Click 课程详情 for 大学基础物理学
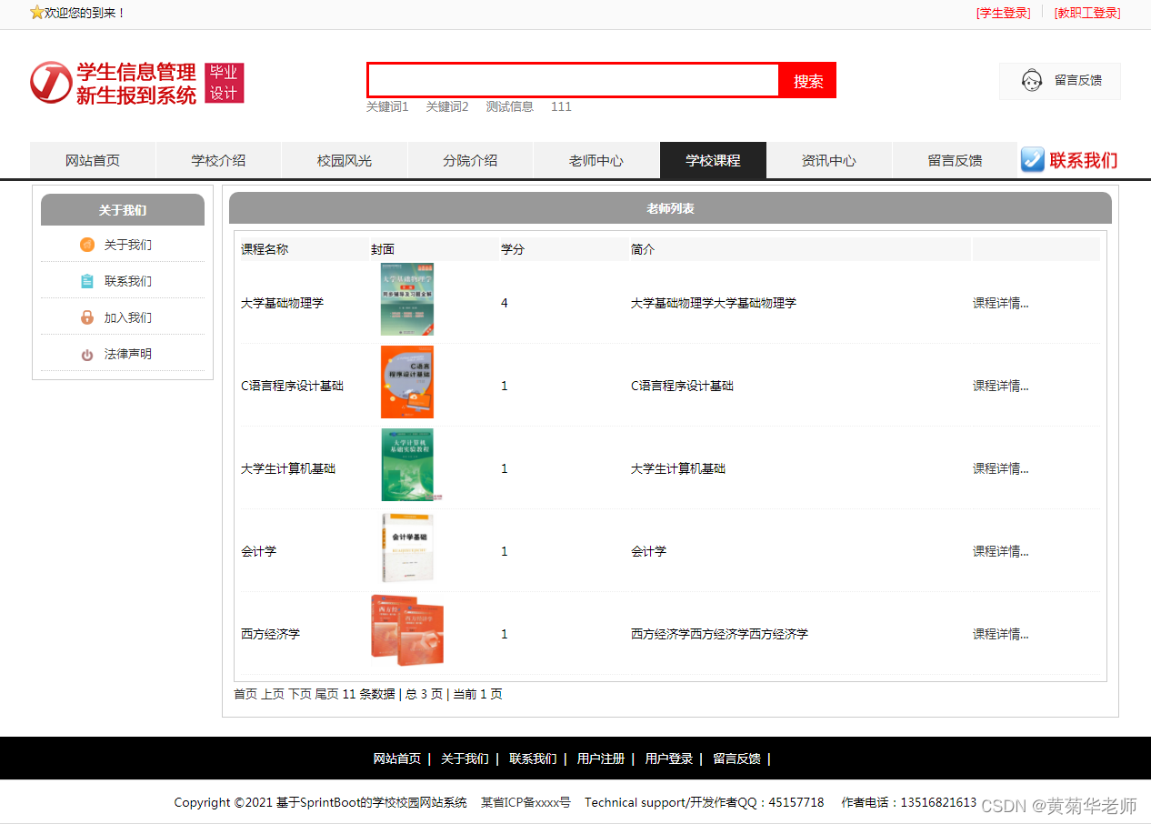 click(1000, 303)
